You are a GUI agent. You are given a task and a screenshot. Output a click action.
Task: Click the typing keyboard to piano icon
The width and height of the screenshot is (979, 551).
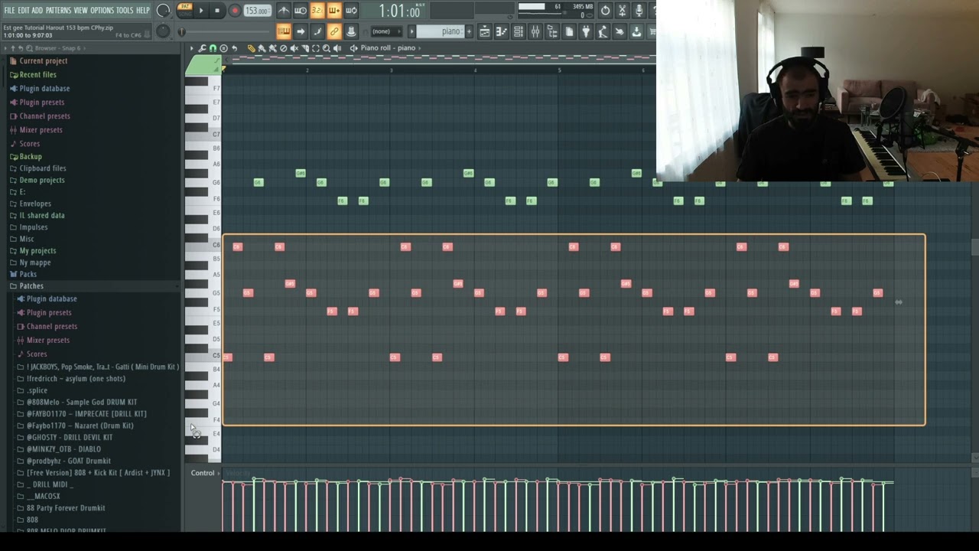pos(284,31)
